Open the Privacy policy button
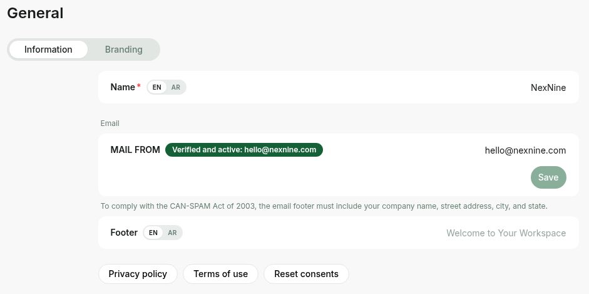589x294 pixels. (138, 274)
